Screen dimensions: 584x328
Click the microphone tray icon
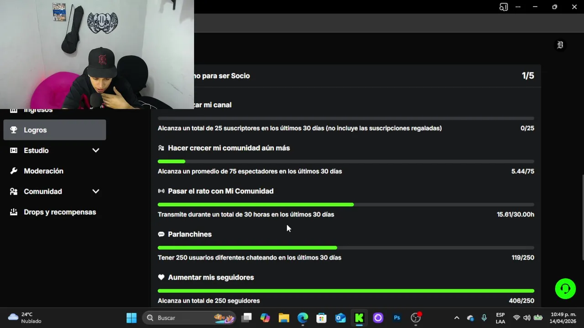484,318
